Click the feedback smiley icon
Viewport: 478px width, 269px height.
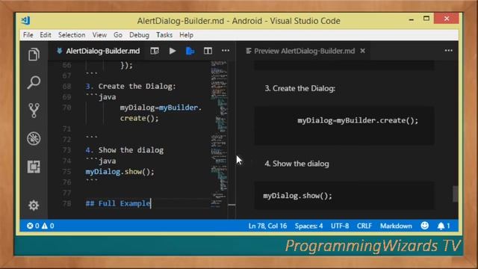(x=425, y=226)
